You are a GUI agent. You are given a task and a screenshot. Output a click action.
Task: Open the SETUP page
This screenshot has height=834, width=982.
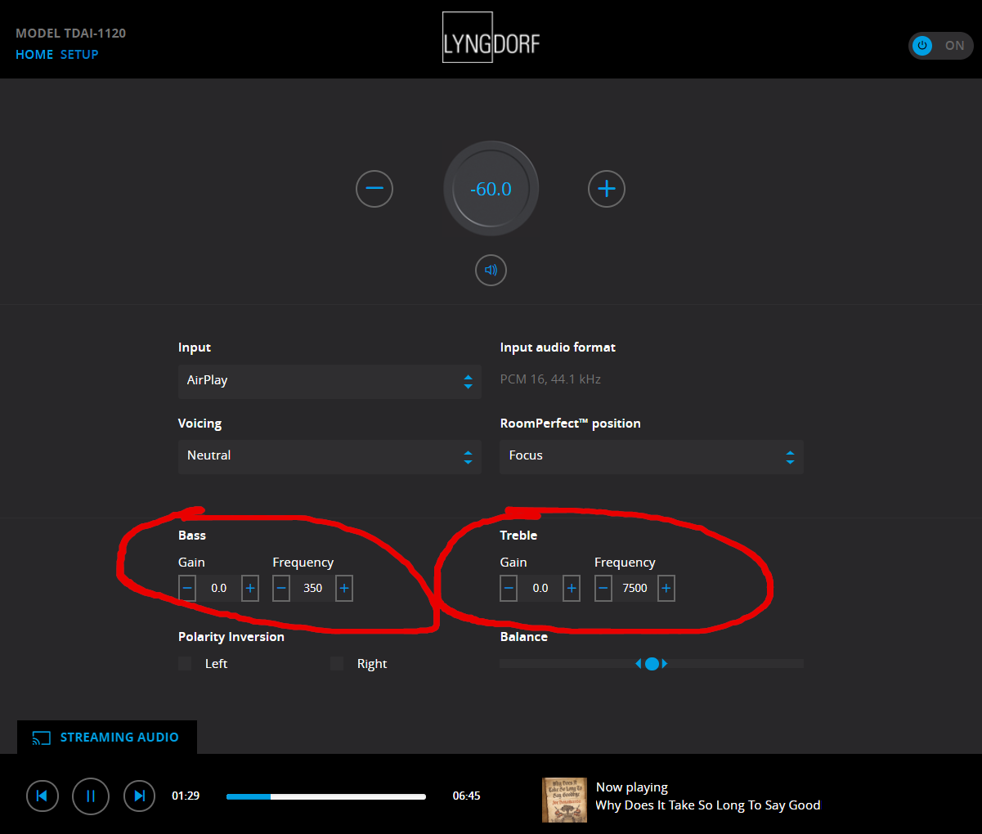79,55
